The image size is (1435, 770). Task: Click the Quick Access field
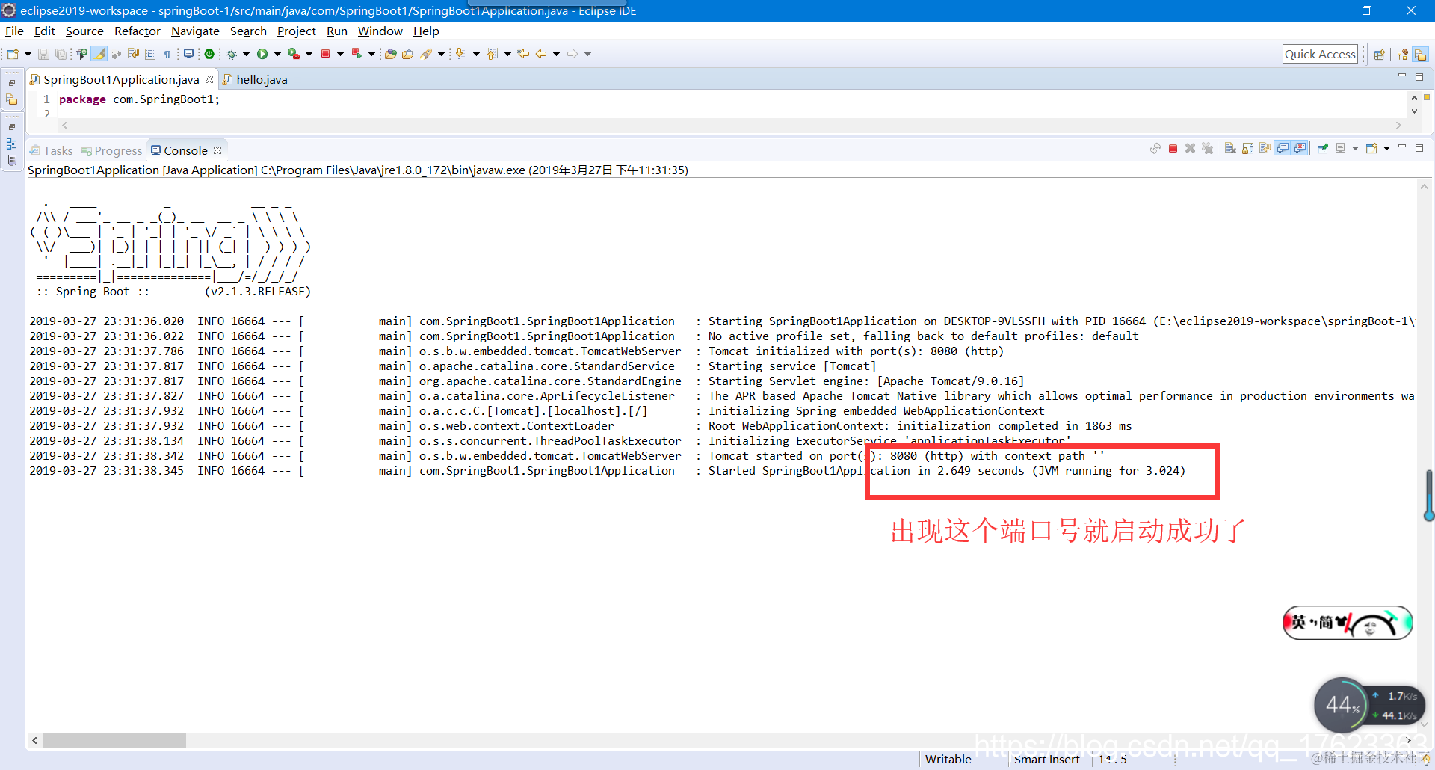pyautogui.click(x=1320, y=54)
